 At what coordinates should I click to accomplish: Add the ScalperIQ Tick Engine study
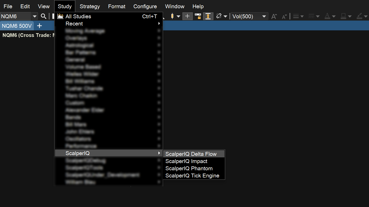194,176
